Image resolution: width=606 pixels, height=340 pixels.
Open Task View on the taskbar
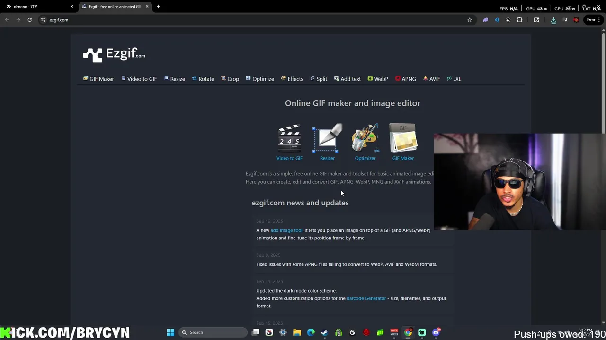click(x=256, y=332)
